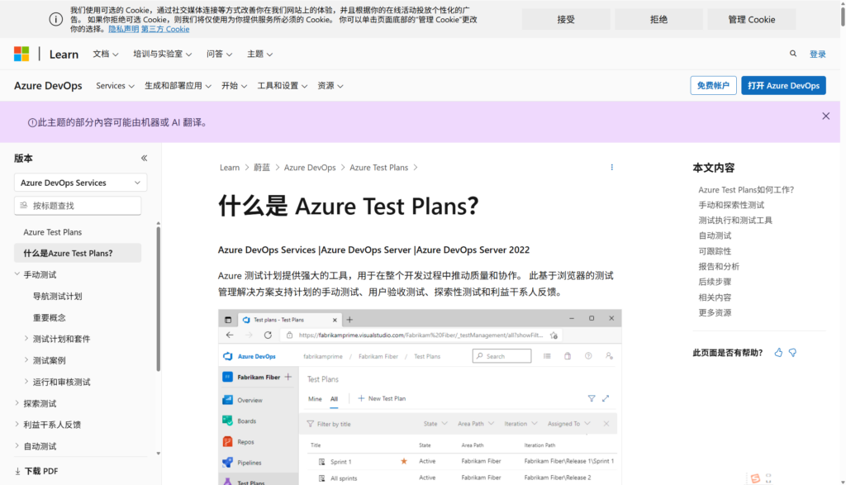This screenshot has height=485, width=846.
Task: Click the cookie notice info icon
Action: 55,20
